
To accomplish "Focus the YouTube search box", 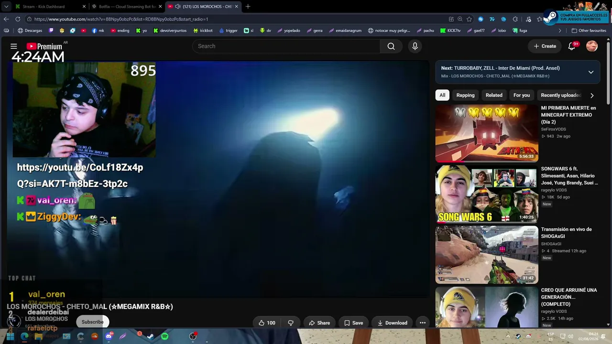I will 286,46.
